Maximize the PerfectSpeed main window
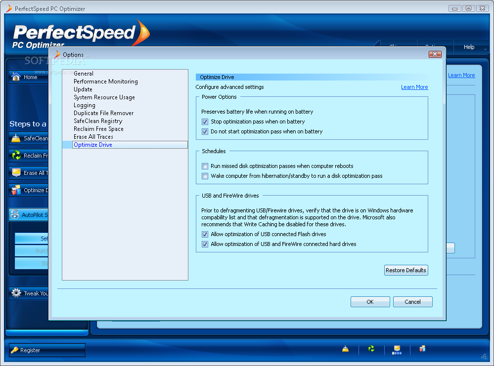This screenshot has width=494, height=366. click(468, 8)
